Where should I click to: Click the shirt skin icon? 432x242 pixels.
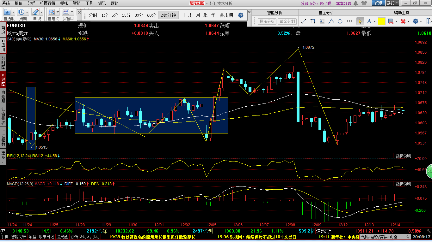[x=364, y=3]
